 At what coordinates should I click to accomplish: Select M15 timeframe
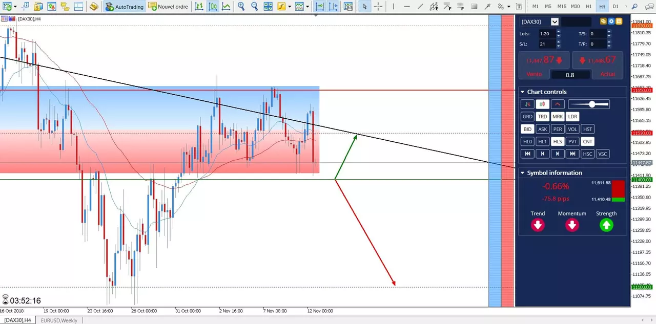pyautogui.click(x=562, y=7)
